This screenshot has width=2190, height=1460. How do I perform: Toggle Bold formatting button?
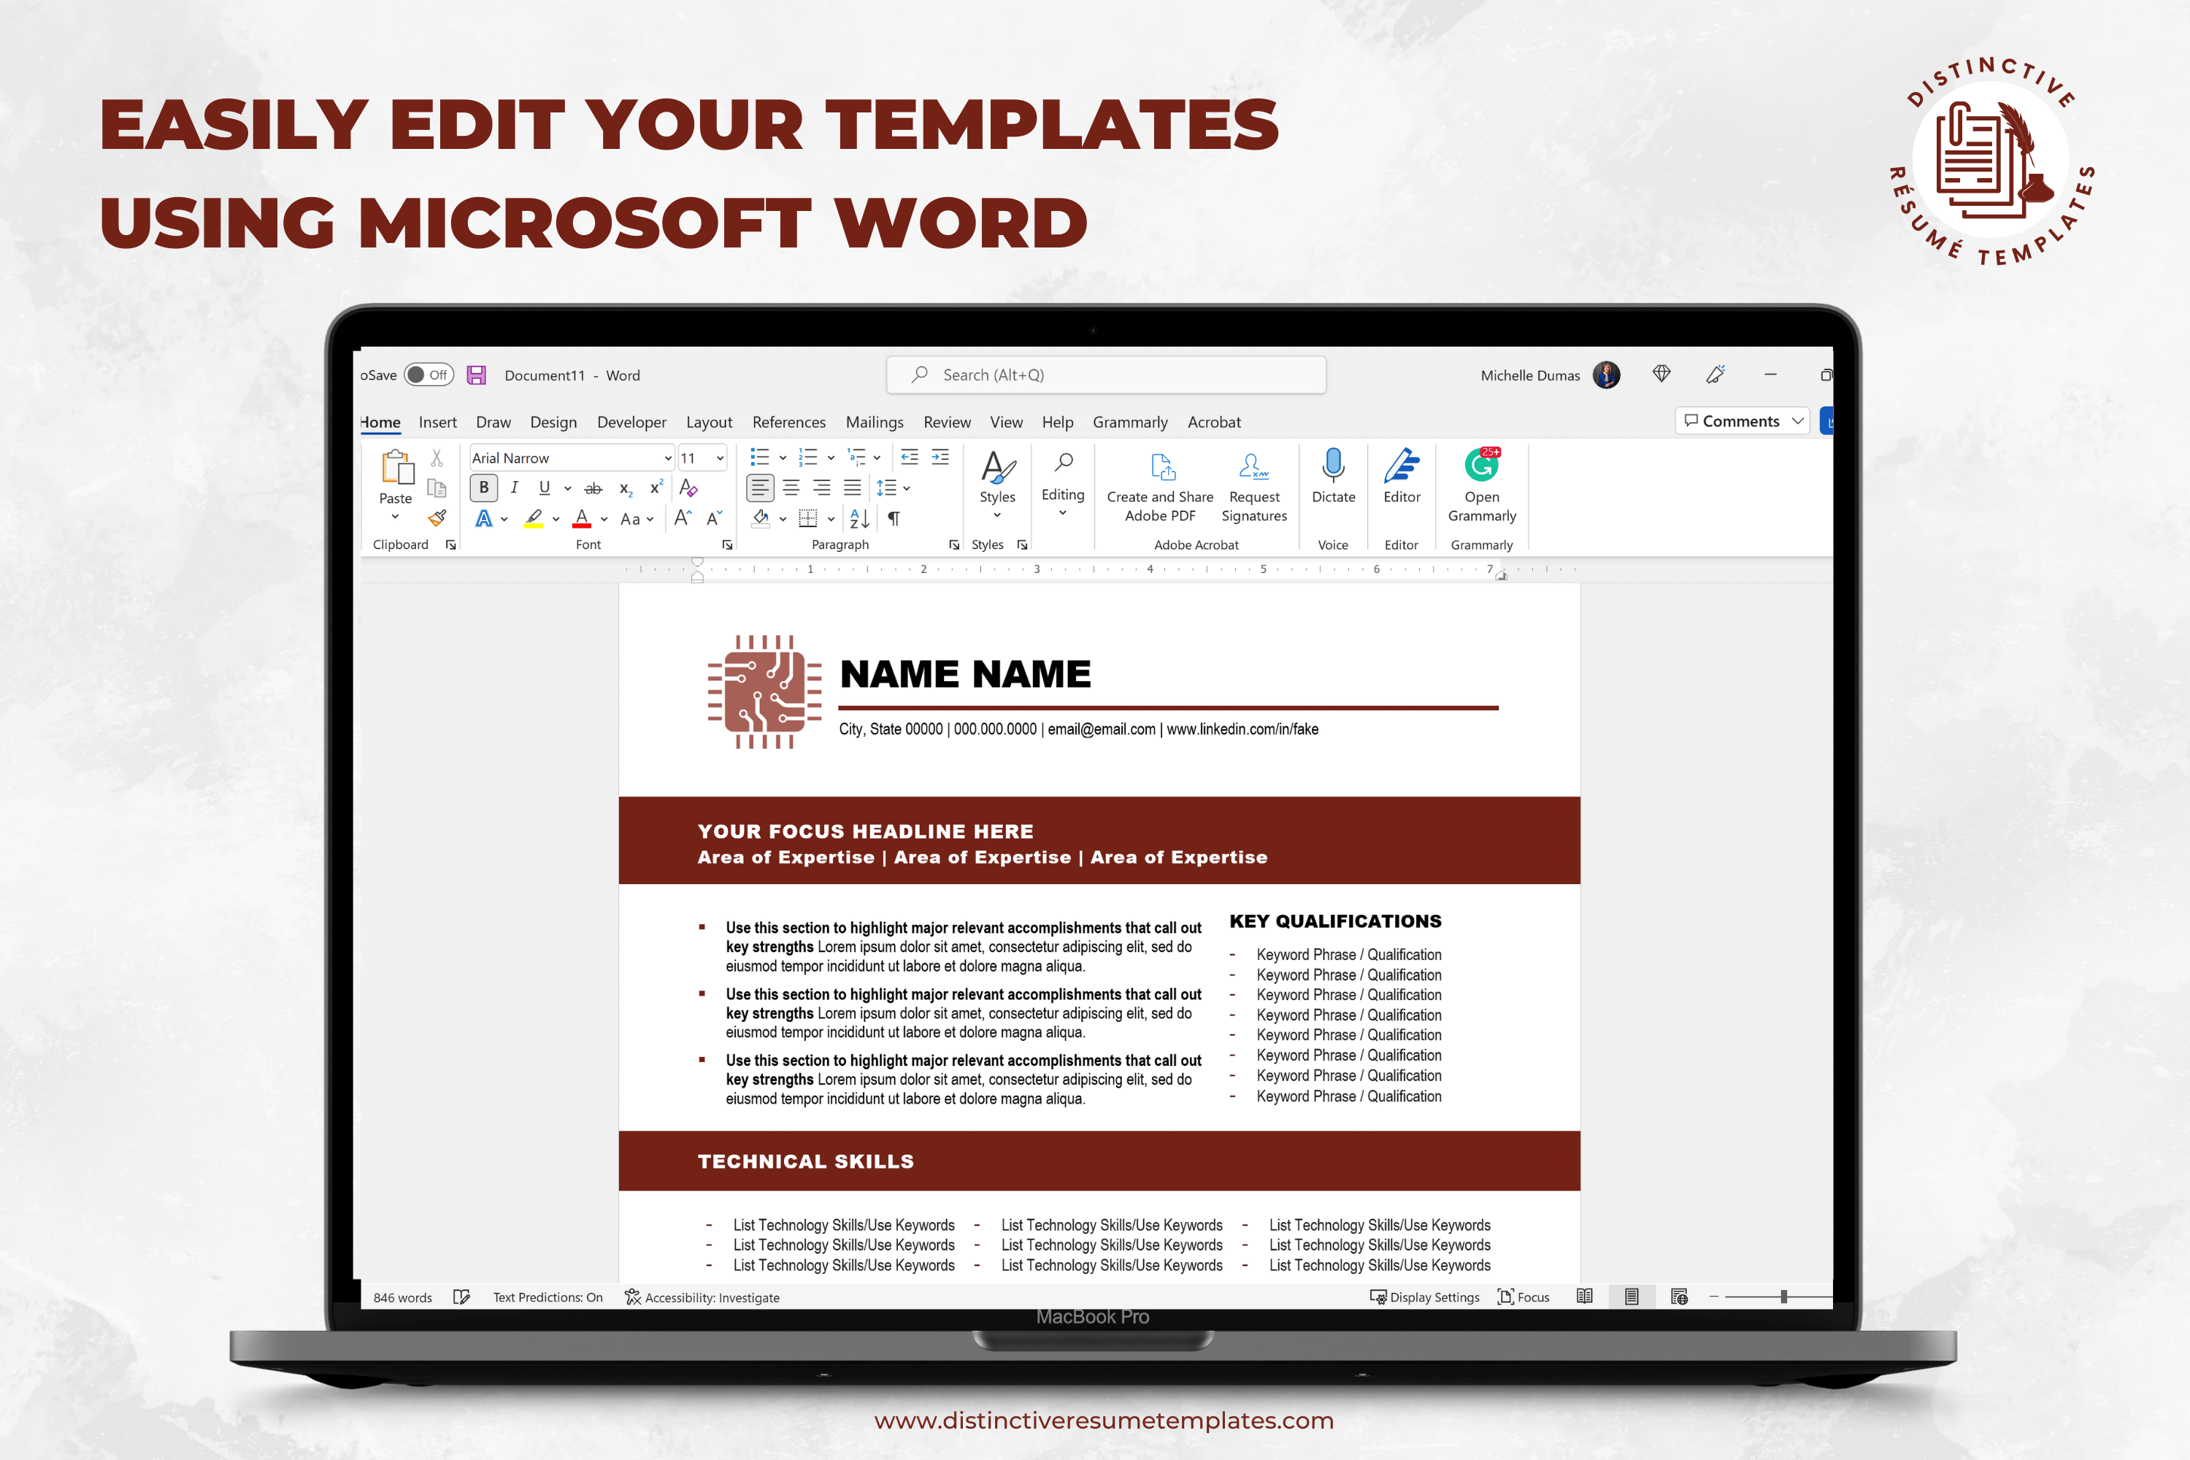coord(483,488)
